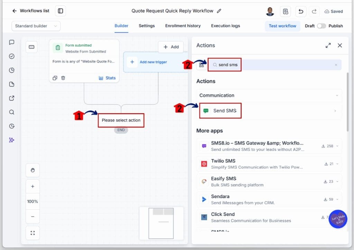Fit the canvas to screen
Viewport: 354px width, 250px height.
click(x=33, y=233)
